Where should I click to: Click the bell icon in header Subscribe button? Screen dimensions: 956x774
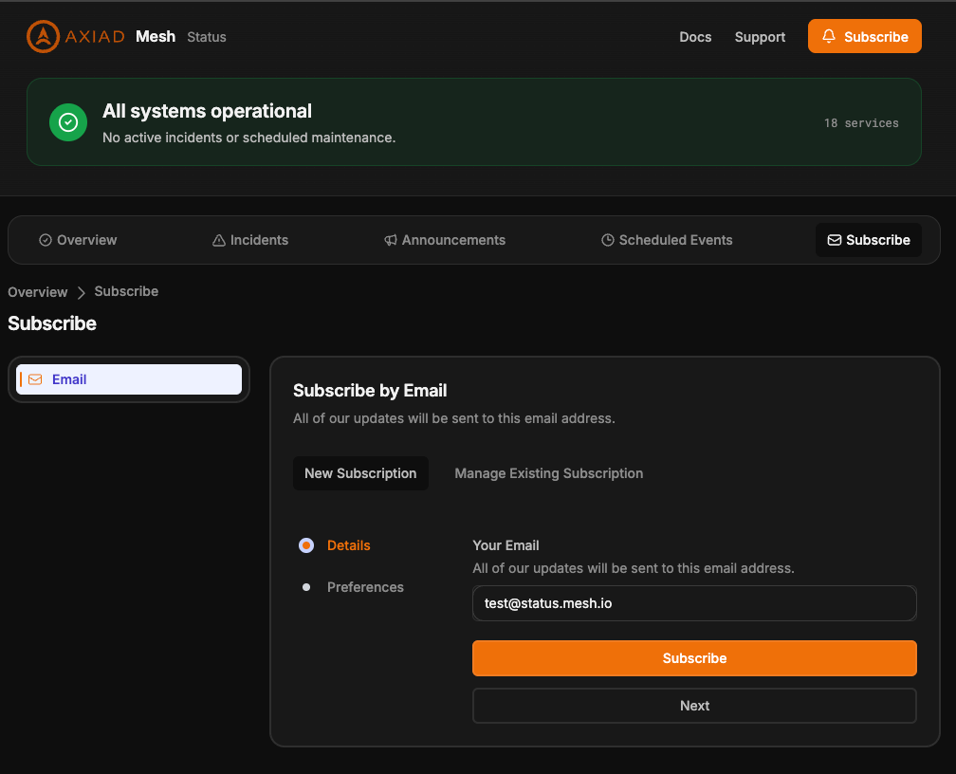tap(829, 36)
